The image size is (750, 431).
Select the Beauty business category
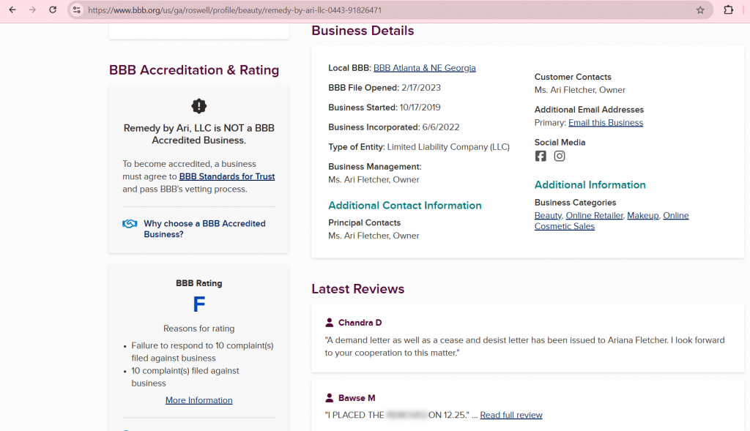coord(548,216)
